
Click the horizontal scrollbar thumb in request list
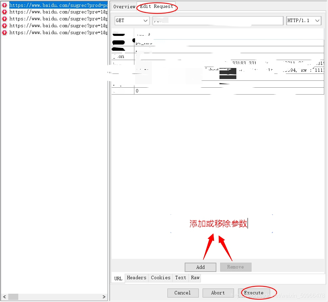[x=13, y=297]
